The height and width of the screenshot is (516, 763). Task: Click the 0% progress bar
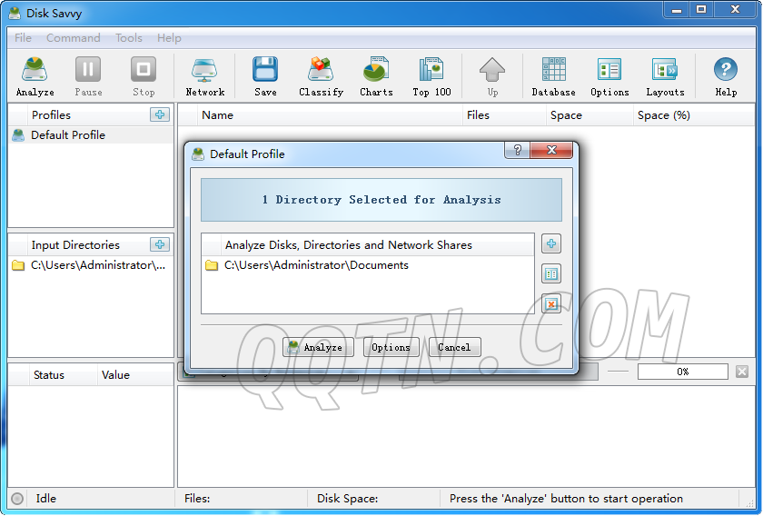point(682,372)
